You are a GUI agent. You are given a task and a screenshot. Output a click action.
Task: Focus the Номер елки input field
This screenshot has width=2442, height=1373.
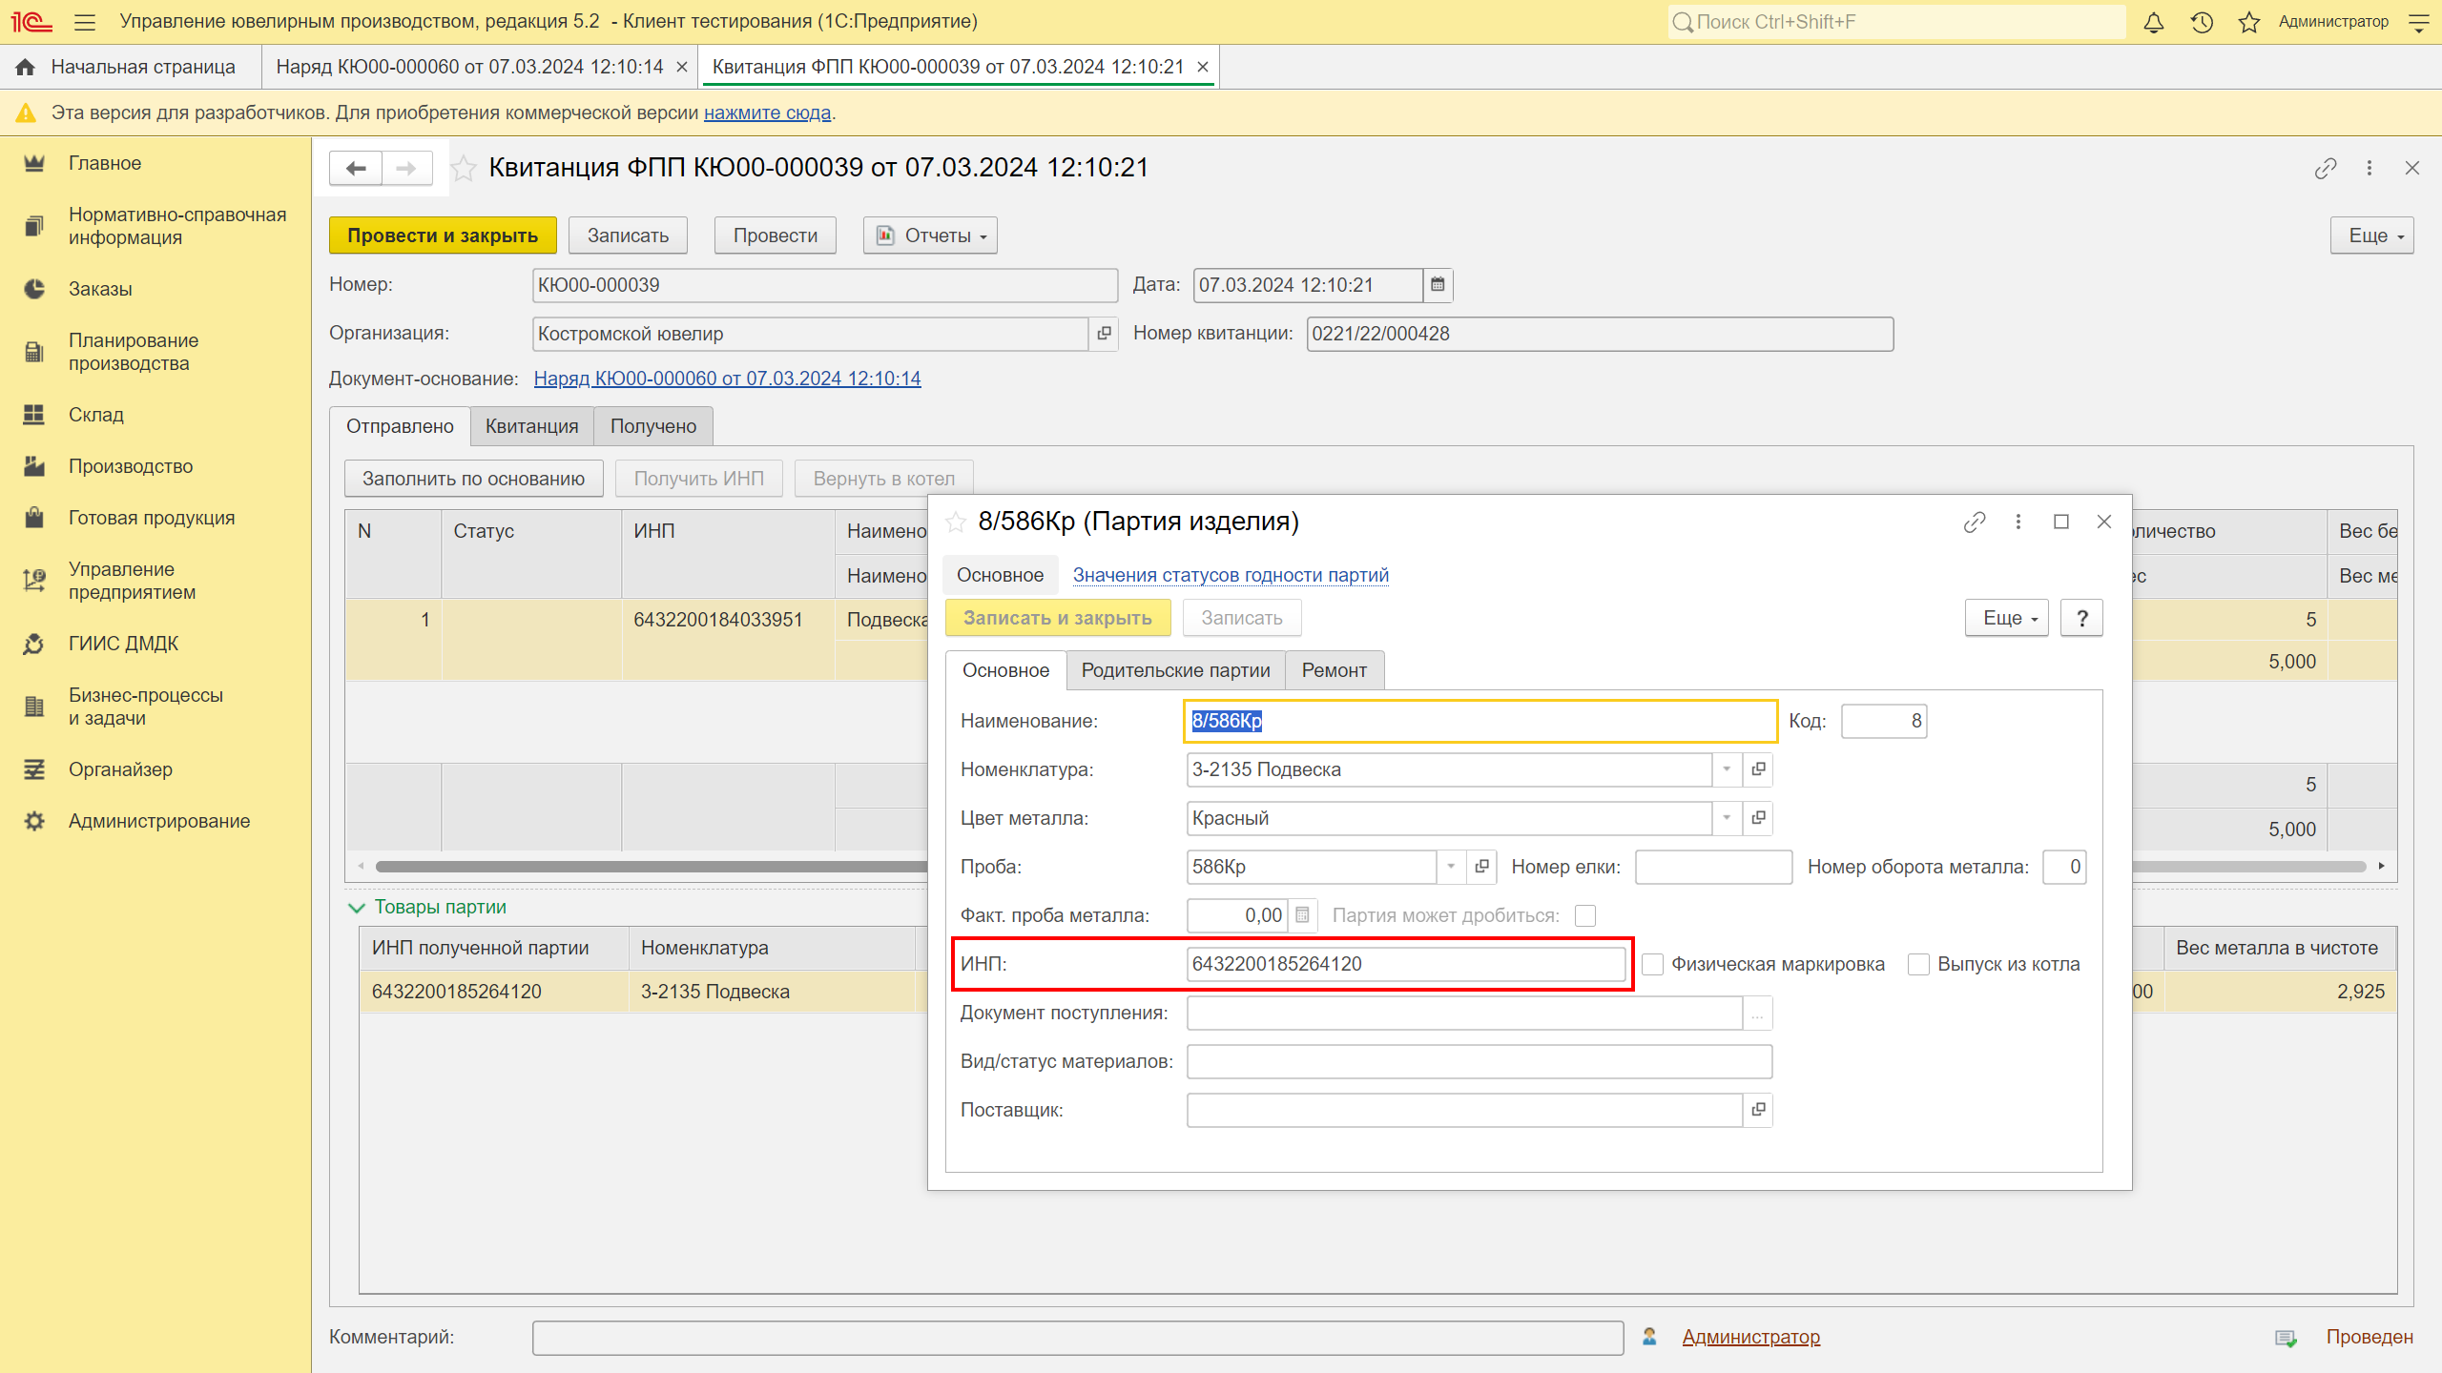pyautogui.click(x=1713, y=867)
